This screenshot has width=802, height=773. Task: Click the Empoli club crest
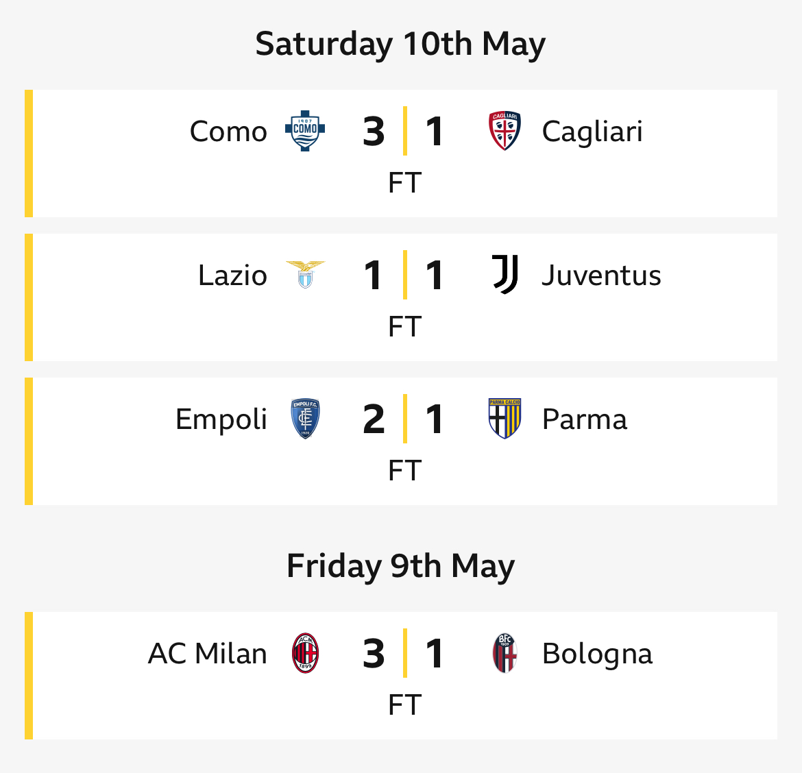click(x=305, y=419)
